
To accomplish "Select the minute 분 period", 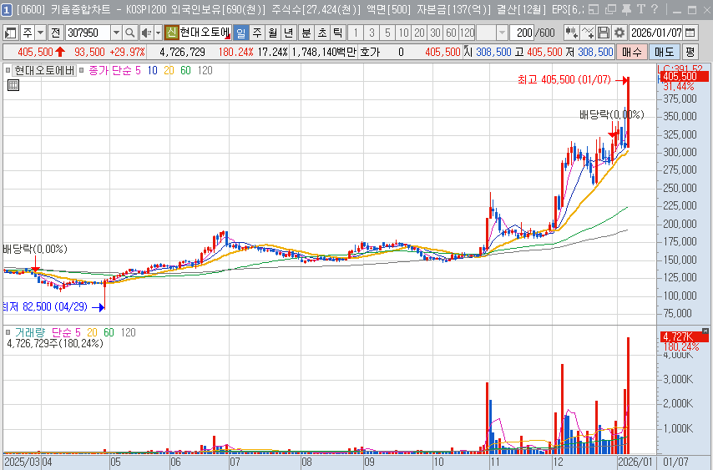I will coord(306,33).
